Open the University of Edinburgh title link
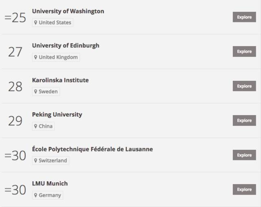 (66, 46)
